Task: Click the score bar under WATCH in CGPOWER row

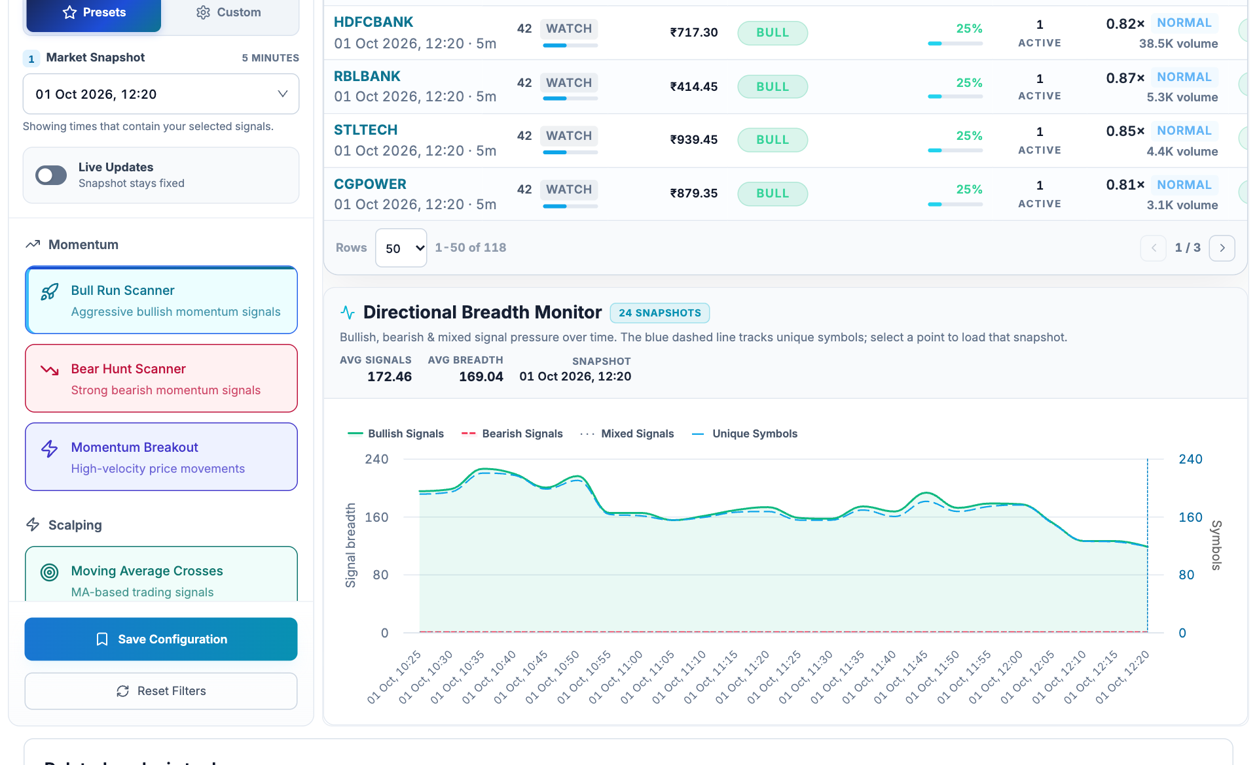Action: tap(570, 206)
